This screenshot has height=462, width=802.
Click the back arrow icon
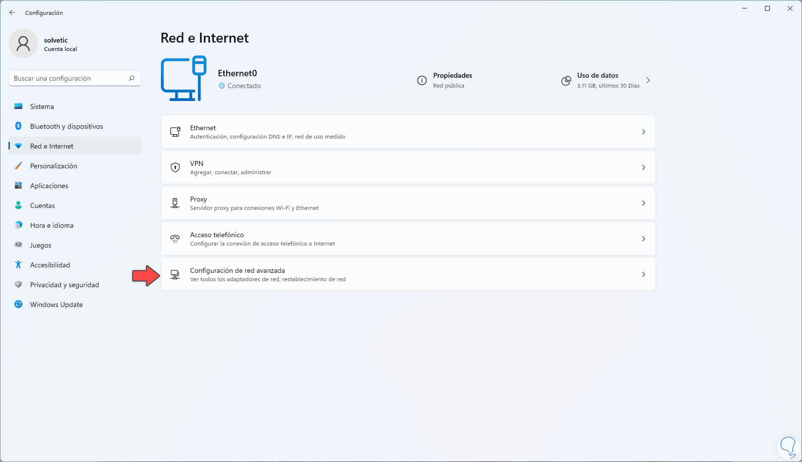pos(12,12)
